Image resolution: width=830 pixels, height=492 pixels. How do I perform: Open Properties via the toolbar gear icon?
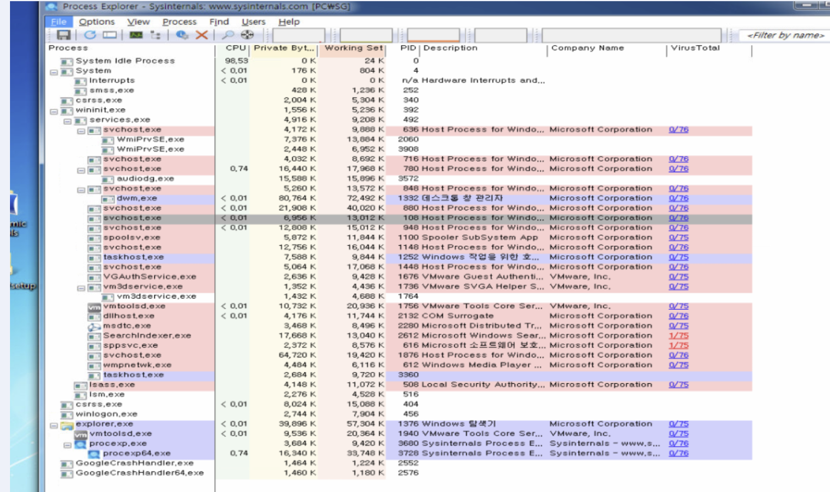click(182, 35)
